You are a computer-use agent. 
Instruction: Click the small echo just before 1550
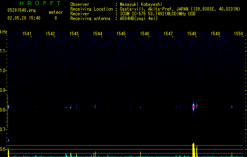232,107
